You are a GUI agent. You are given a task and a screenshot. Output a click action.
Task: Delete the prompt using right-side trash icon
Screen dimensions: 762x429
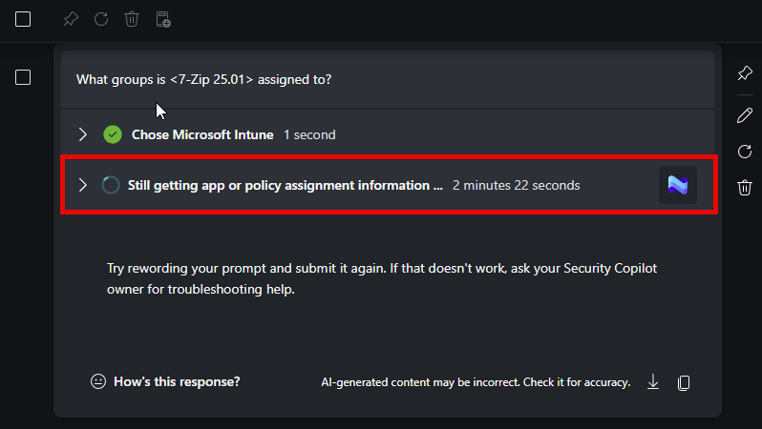pyautogui.click(x=745, y=188)
